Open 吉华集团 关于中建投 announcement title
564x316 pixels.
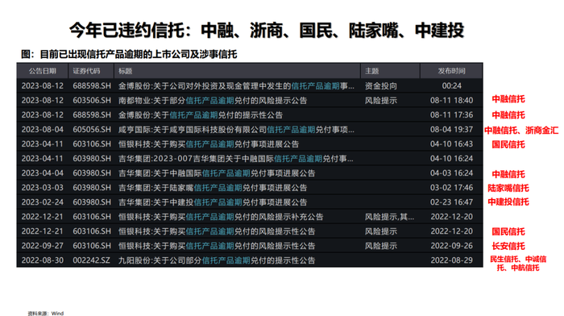tap(213, 202)
